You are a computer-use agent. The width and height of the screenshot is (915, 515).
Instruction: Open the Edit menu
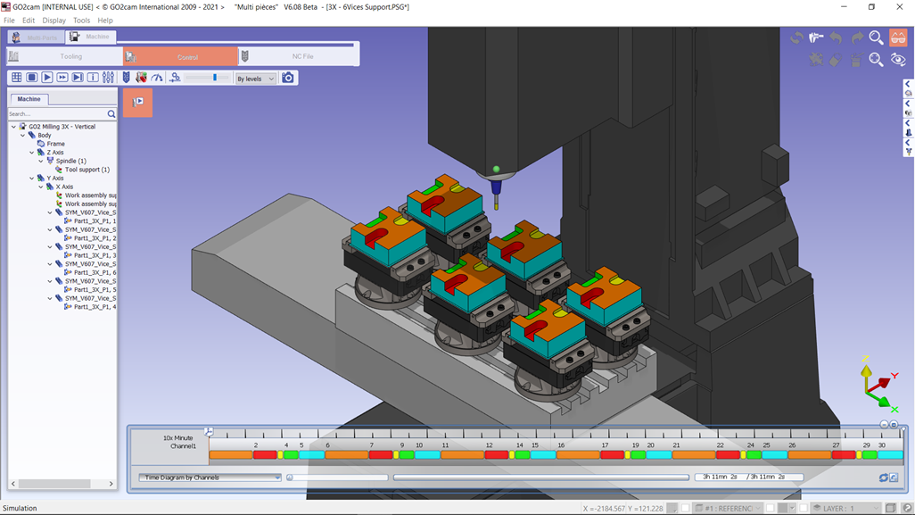pyautogui.click(x=28, y=21)
